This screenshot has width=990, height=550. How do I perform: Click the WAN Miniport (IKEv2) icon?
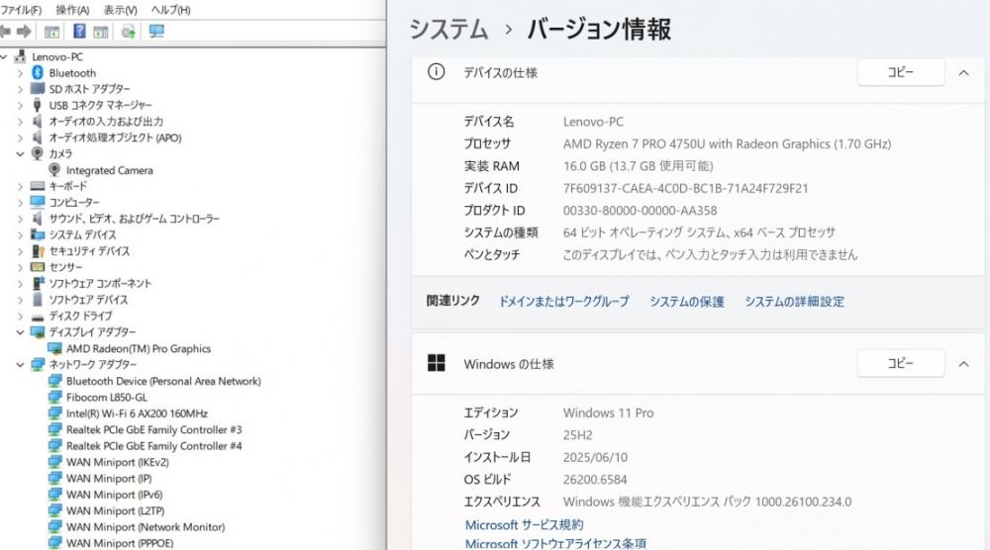point(54,462)
